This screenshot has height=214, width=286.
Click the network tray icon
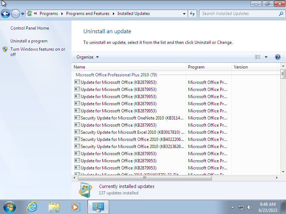[241, 207]
